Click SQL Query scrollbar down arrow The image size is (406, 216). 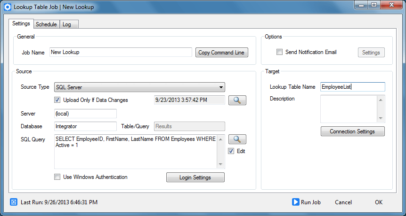[220, 164]
